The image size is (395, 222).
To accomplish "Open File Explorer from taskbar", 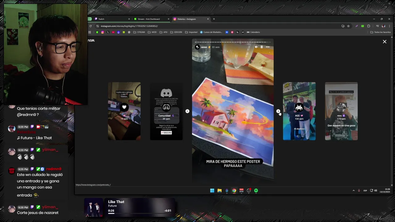I will [x=219, y=191].
